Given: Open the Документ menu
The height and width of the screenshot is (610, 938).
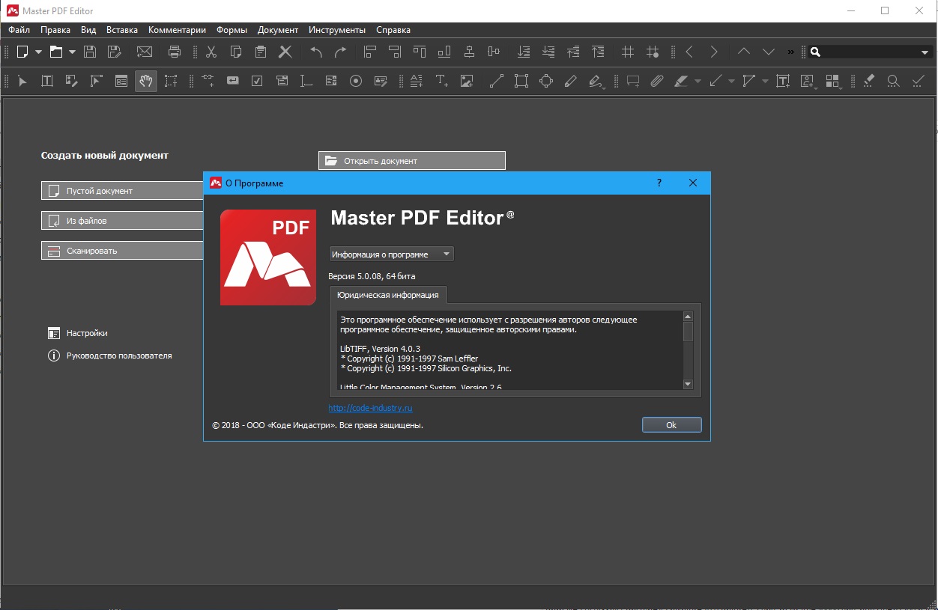Looking at the screenshot, I should [278, 30].
